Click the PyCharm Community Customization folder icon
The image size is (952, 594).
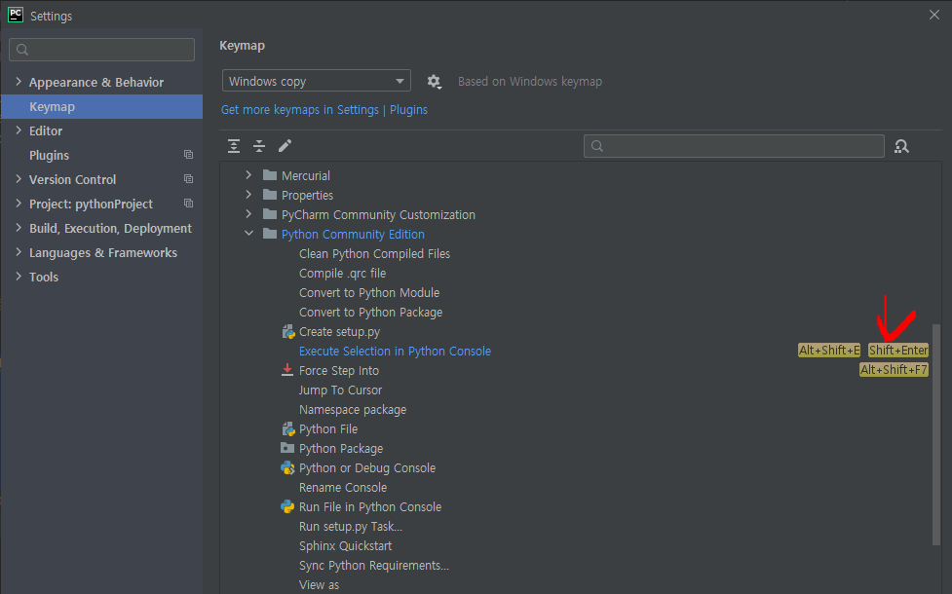(270, 214)
